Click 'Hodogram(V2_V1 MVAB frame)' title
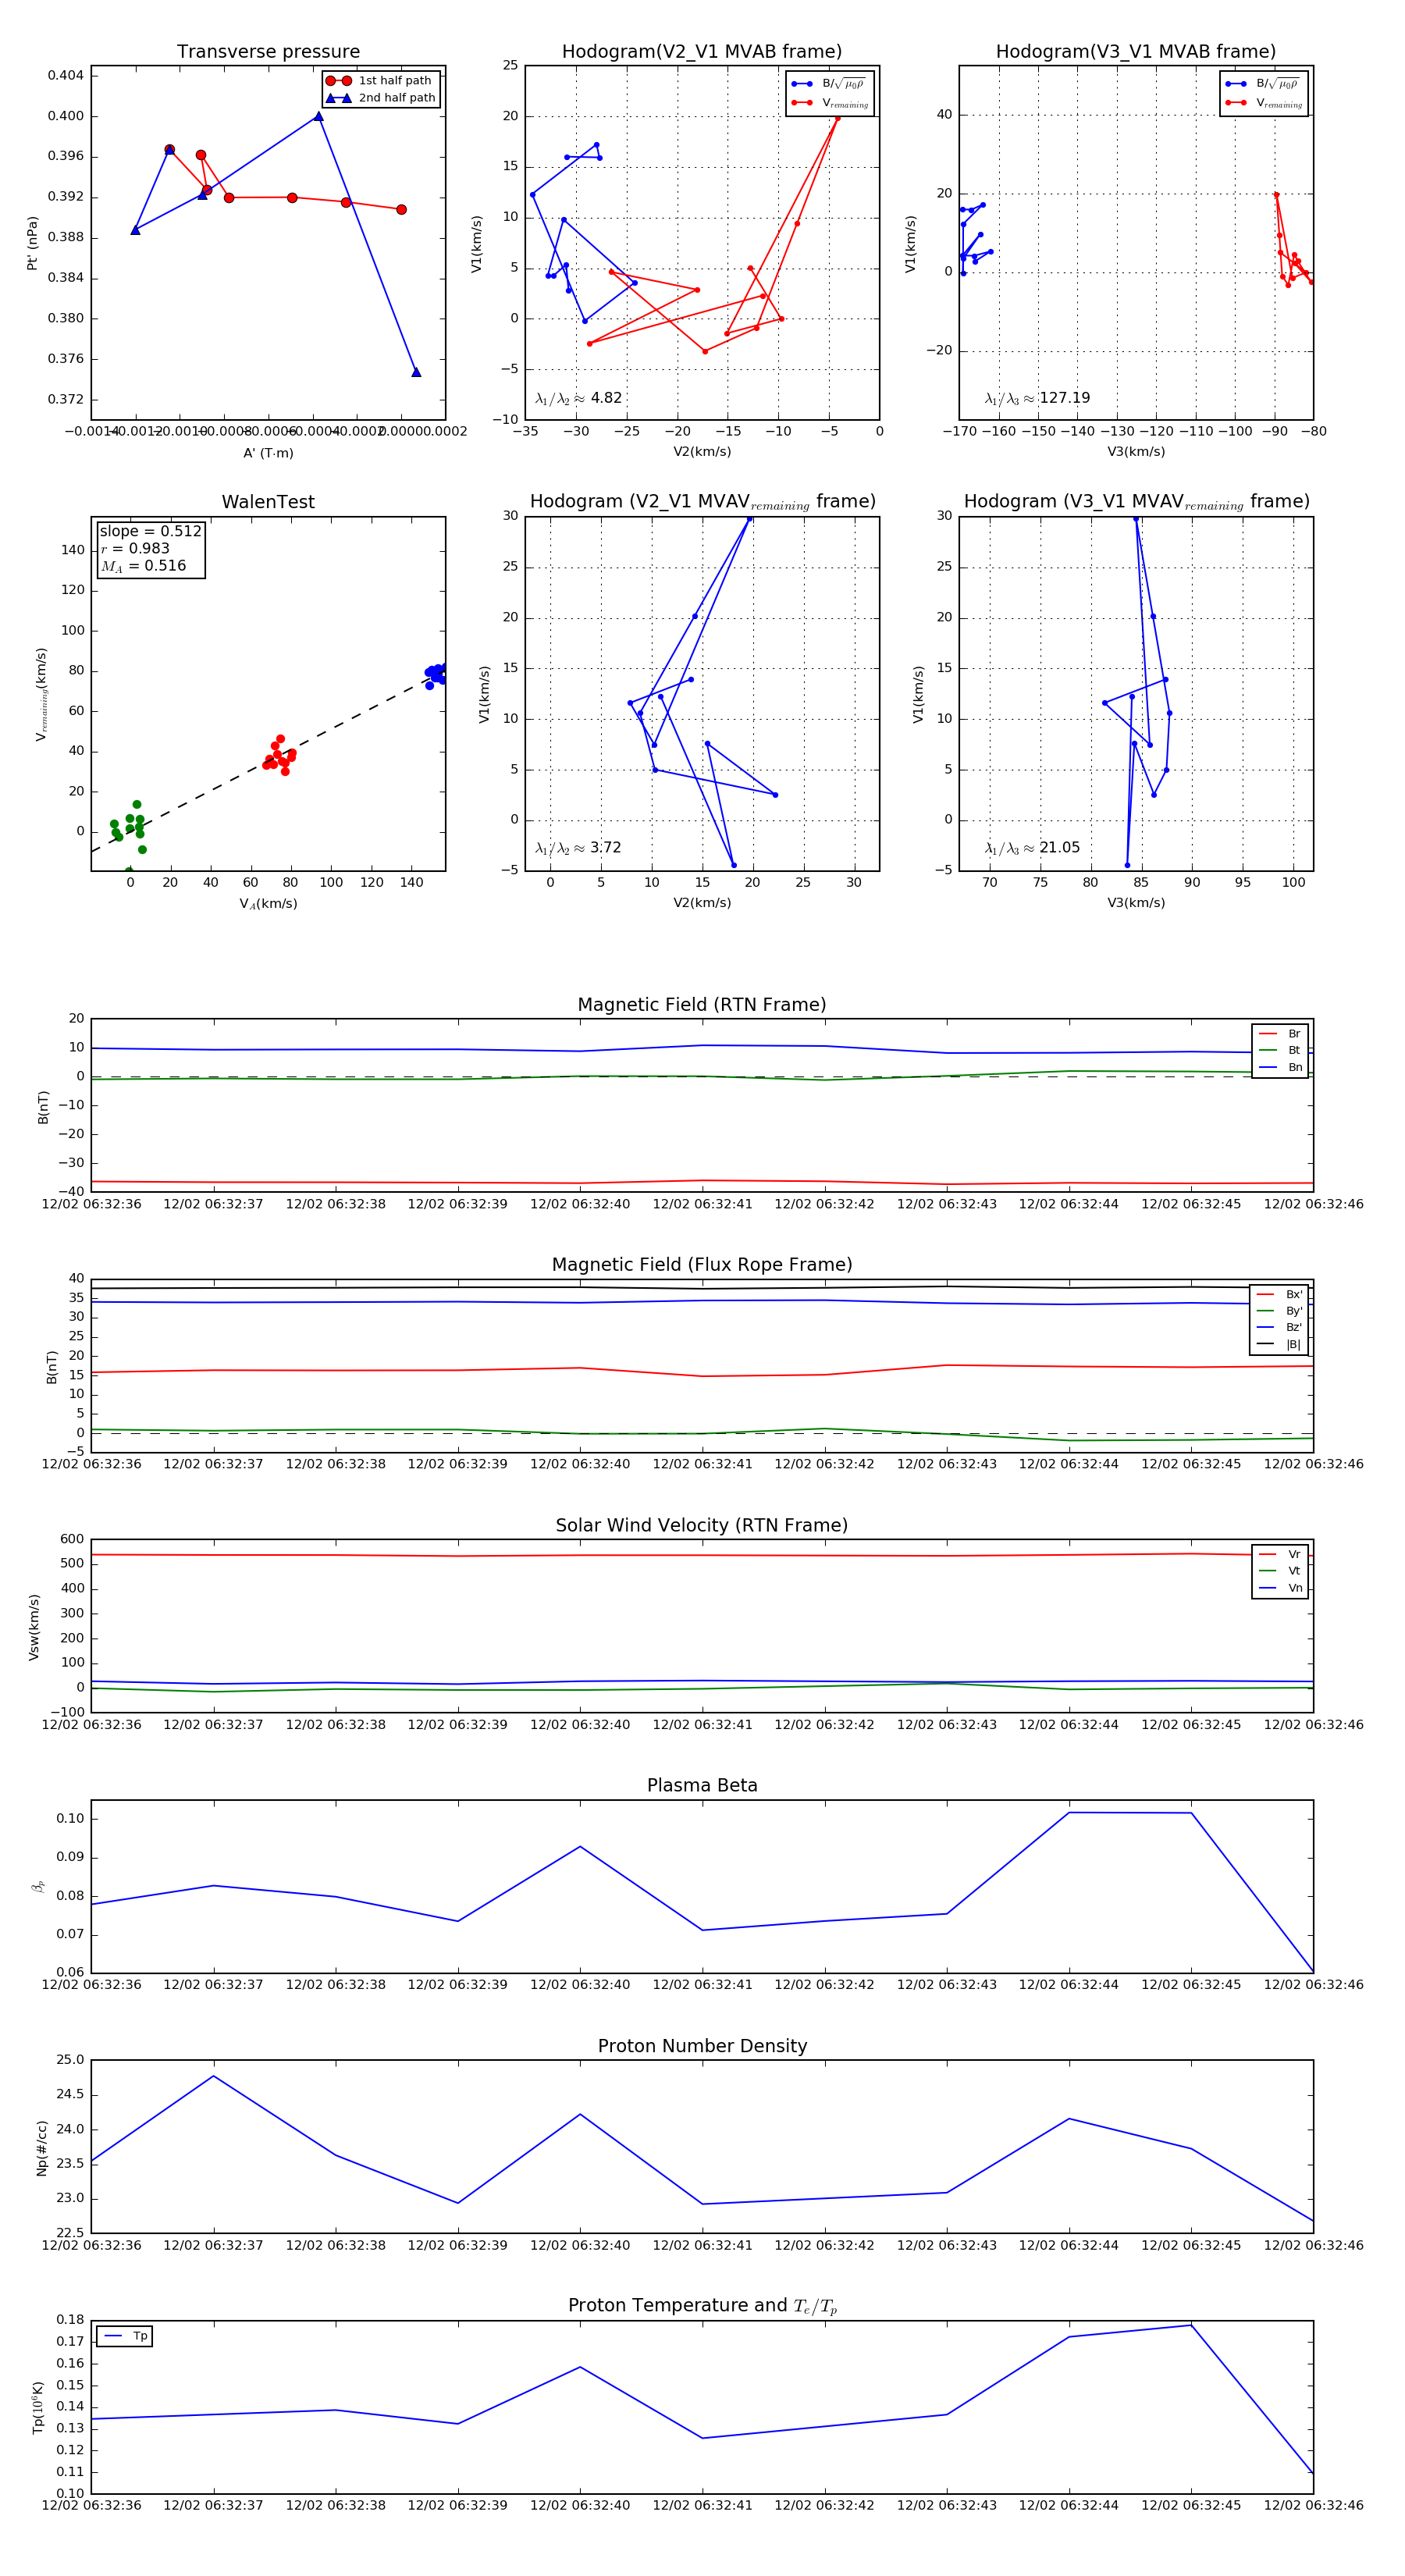The height and width of the screenshot is (2576, 1405). [x=702, y=52]
